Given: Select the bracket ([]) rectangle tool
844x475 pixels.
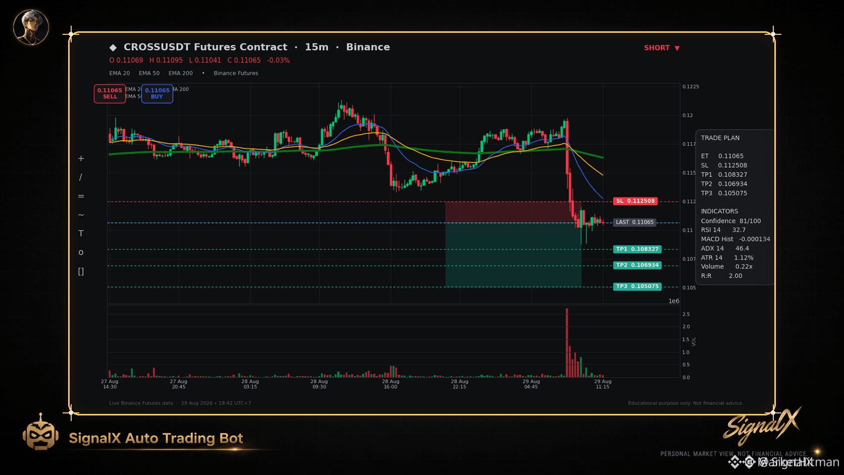Looking at the screenshot, I should [81, 271].
